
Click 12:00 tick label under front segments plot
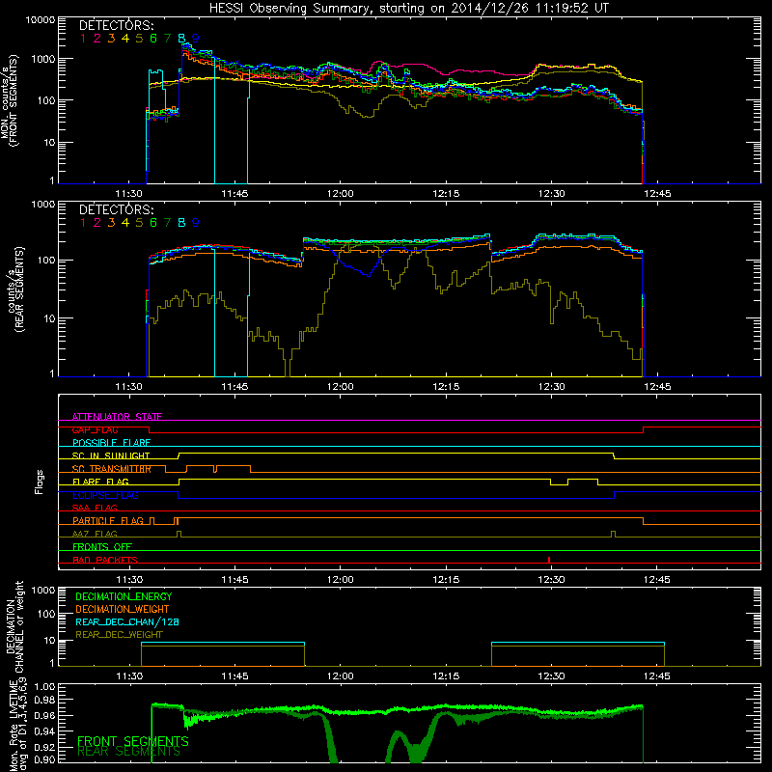pyautogui.click(x=341, y=194)
